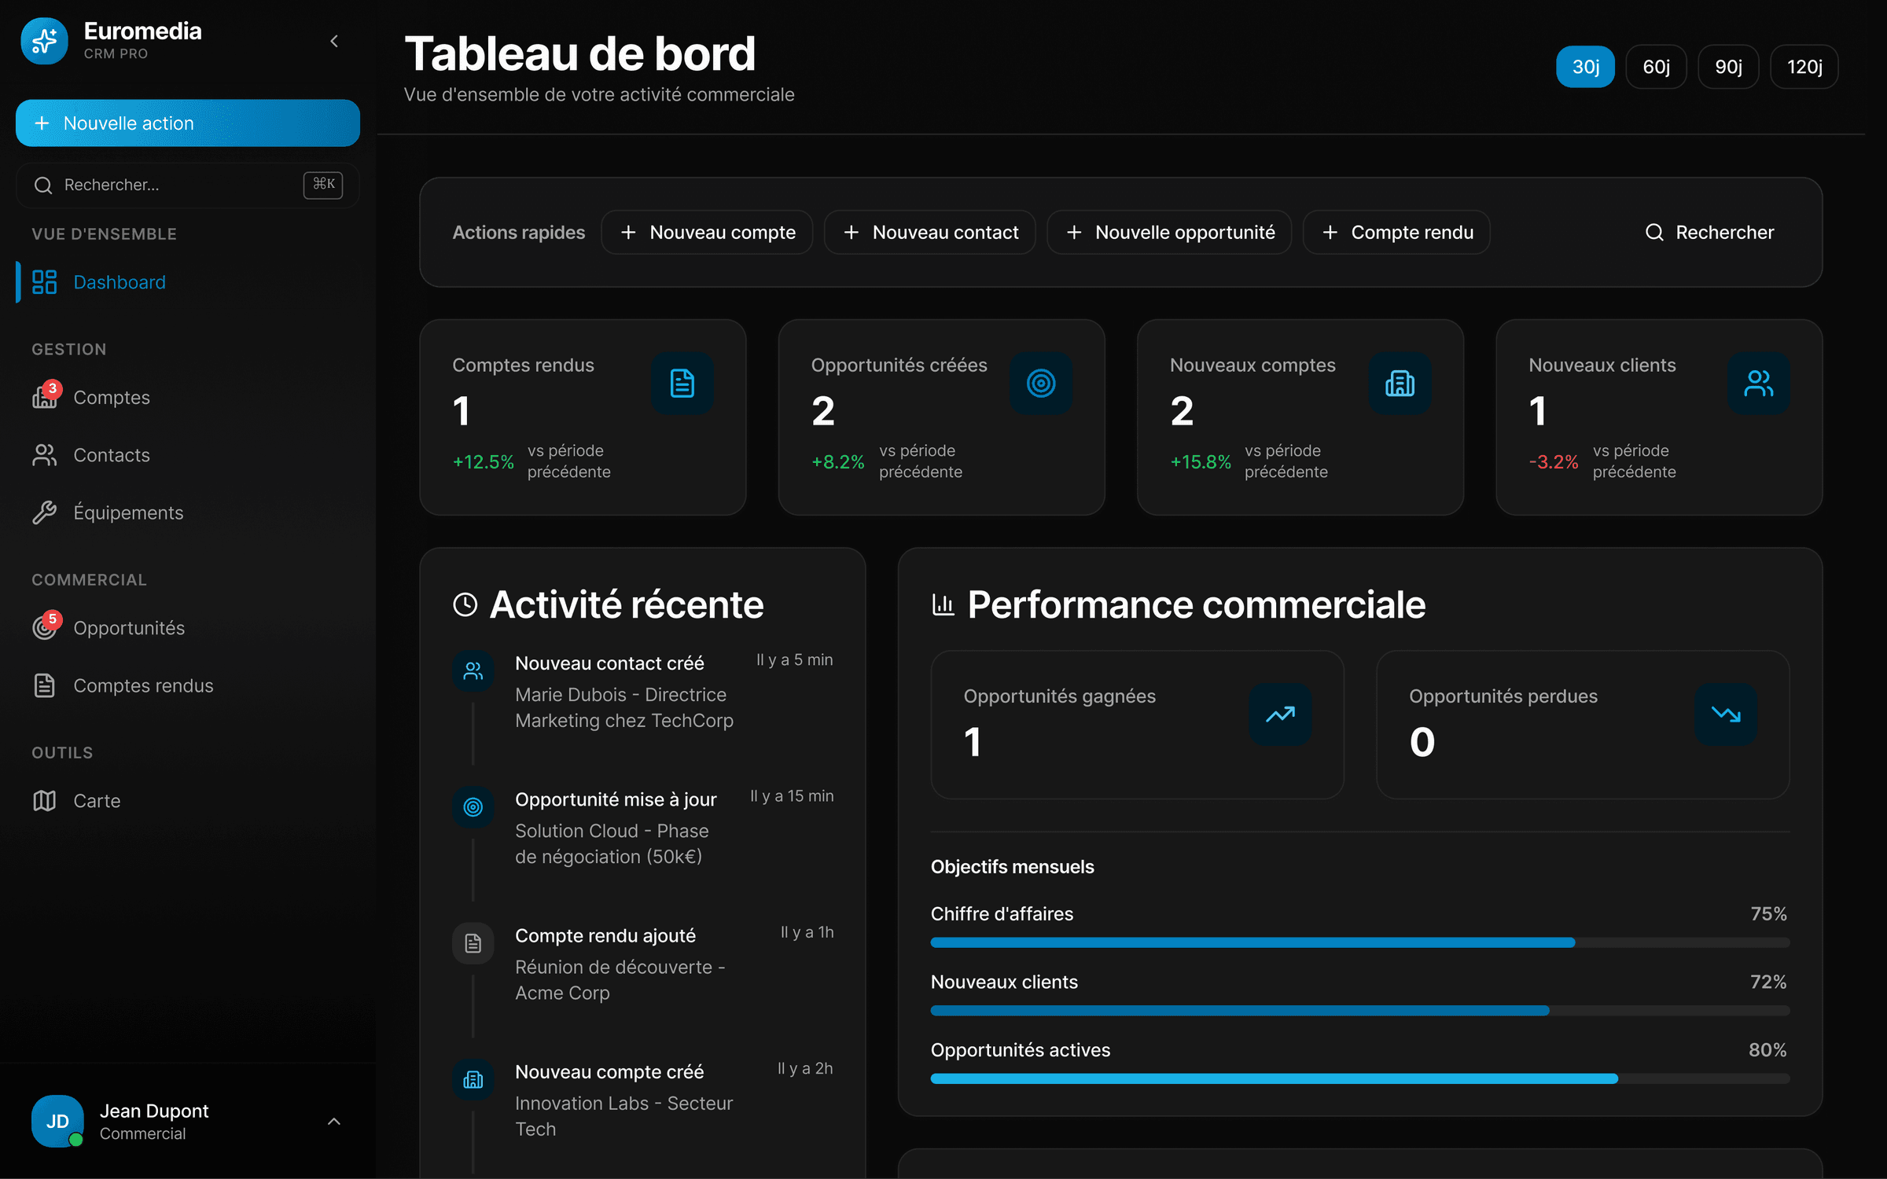Open the Dashboard menu item
The height and width of the screenshot is (1179, 1887).
coord(187,282)
